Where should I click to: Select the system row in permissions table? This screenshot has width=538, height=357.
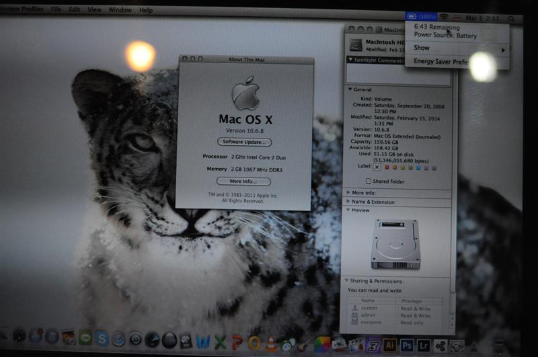[x=395, y=309]
